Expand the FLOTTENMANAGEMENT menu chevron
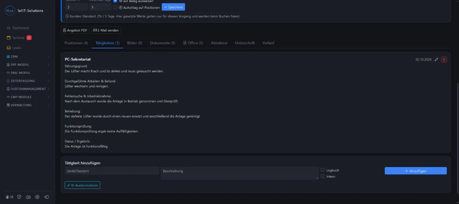This screenshot has width=459, height=204. 48,89
